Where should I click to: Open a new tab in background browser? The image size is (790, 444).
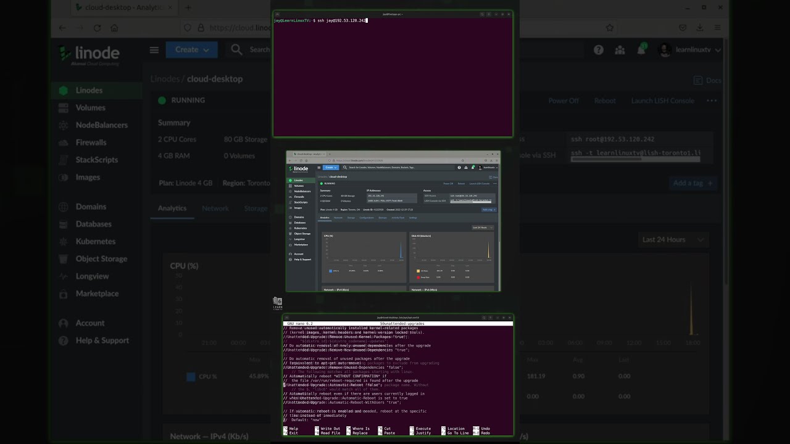point(188,7)
